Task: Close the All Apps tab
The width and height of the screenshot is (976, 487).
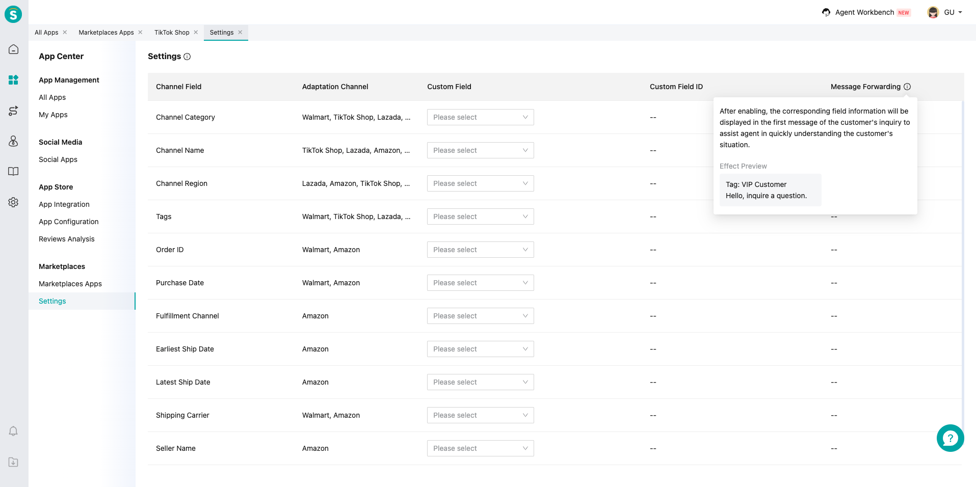Action: [x=65, y=32]
